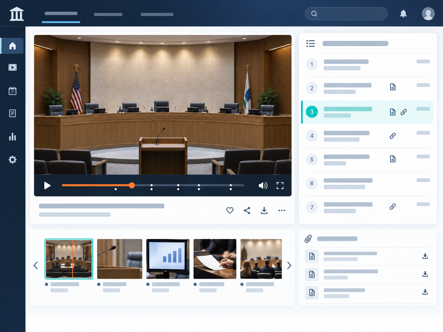The image size is (443, 332).
Task: Go to Home in the sidebar
Action: [x=12, y=46]
